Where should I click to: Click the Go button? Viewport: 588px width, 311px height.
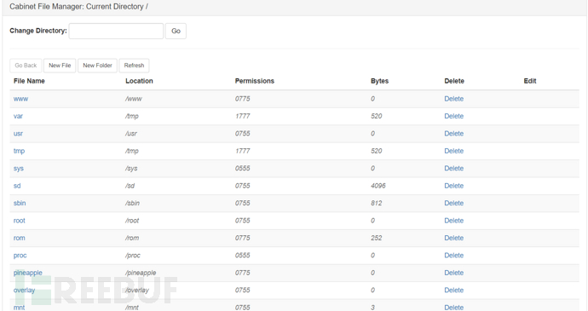tap(176, 32)
